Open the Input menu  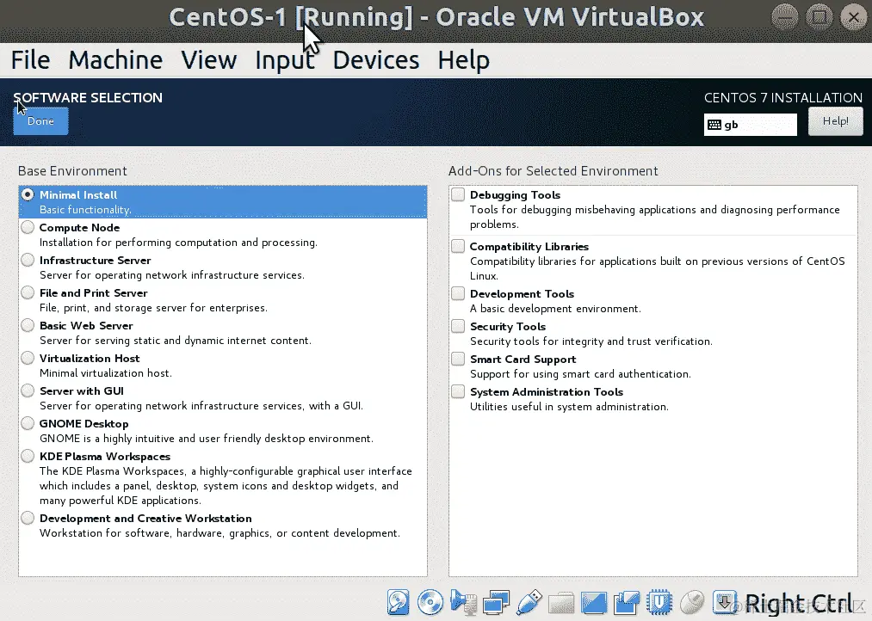pos(285,60)
